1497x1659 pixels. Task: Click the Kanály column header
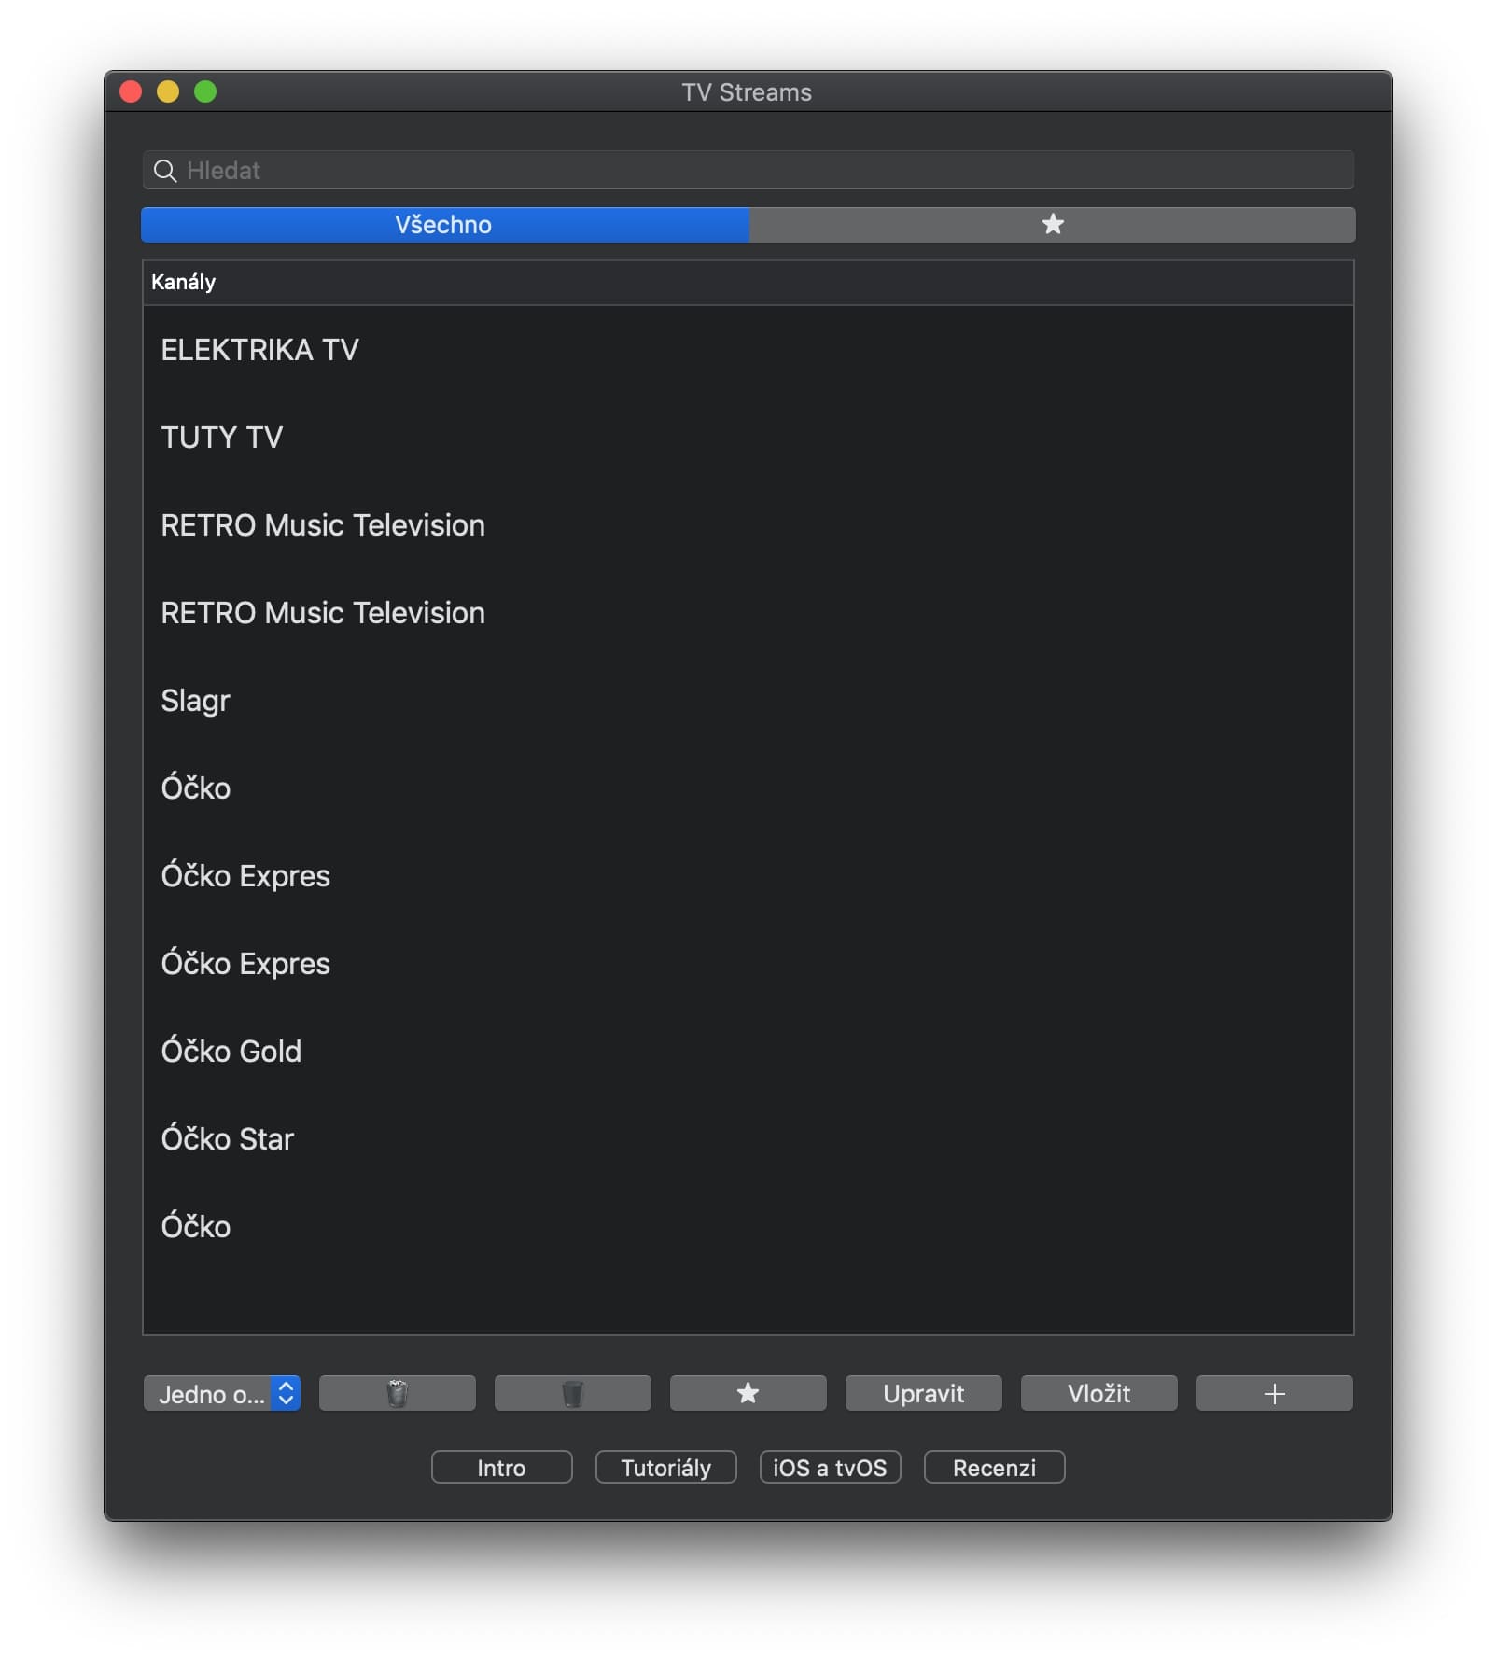[748, 283]
